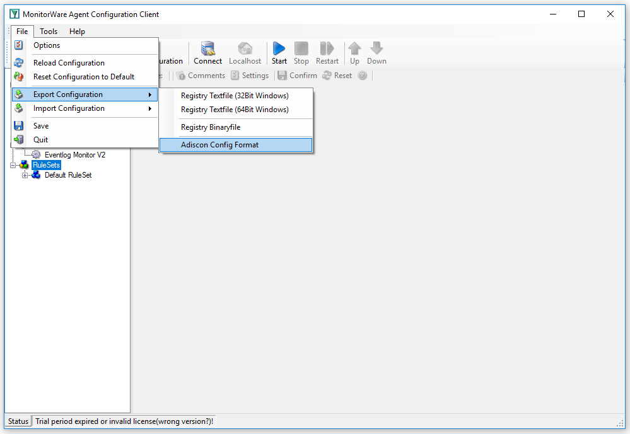
Task: Expand the Default RuleSet tree node
Action: (x=25, y=176)
